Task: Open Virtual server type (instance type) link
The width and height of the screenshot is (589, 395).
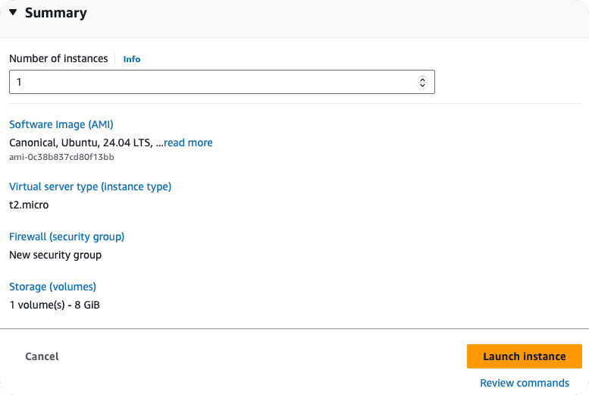Action: click(90, 187)
